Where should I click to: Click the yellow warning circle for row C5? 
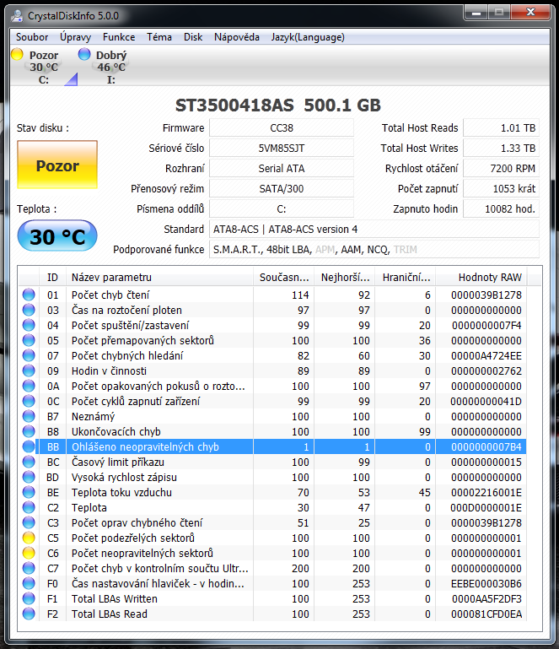[29, 538]
